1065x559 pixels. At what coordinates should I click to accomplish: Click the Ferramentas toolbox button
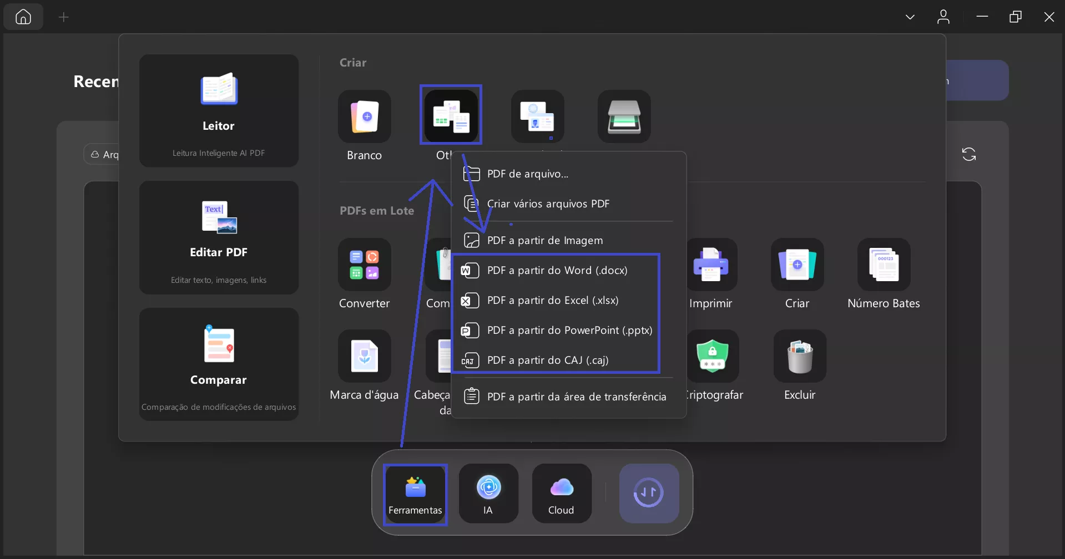pyautogui.click(x=415, y=494)
